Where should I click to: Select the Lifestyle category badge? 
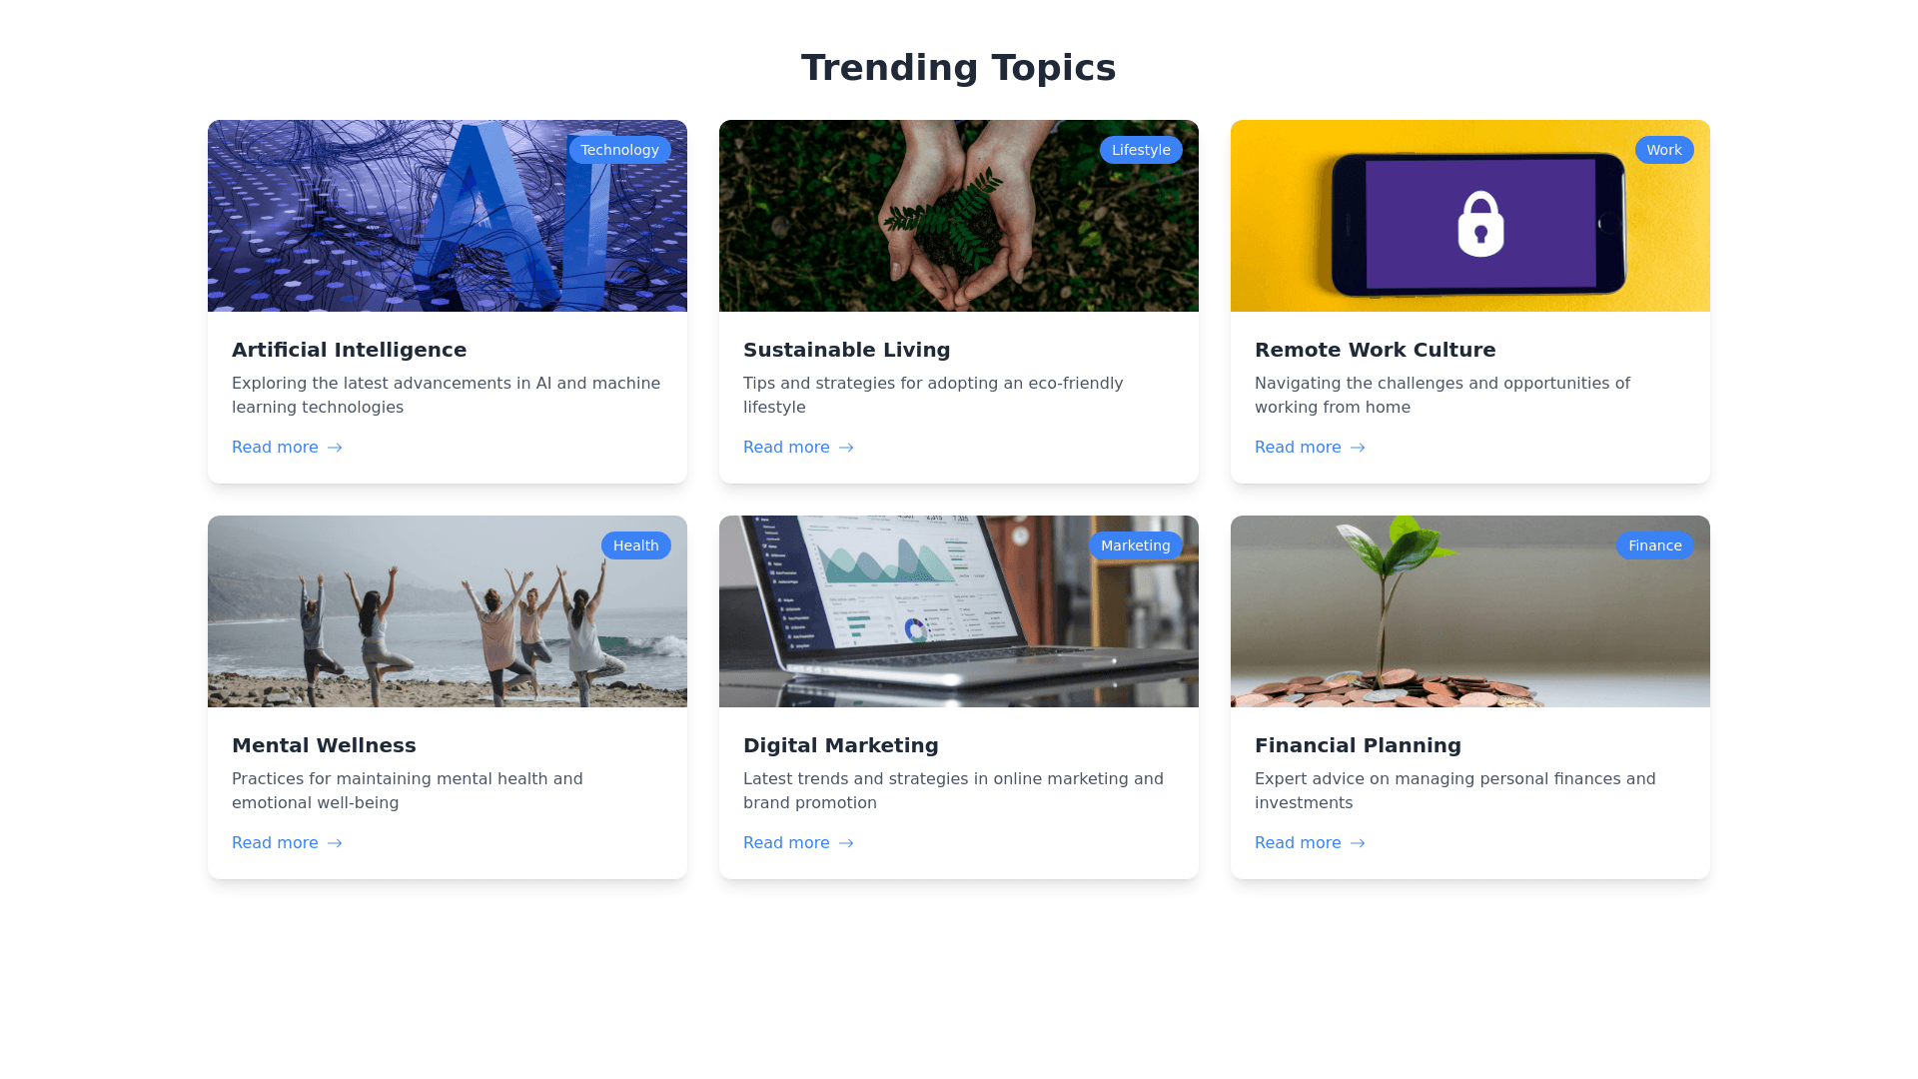tap(1141, 150)
